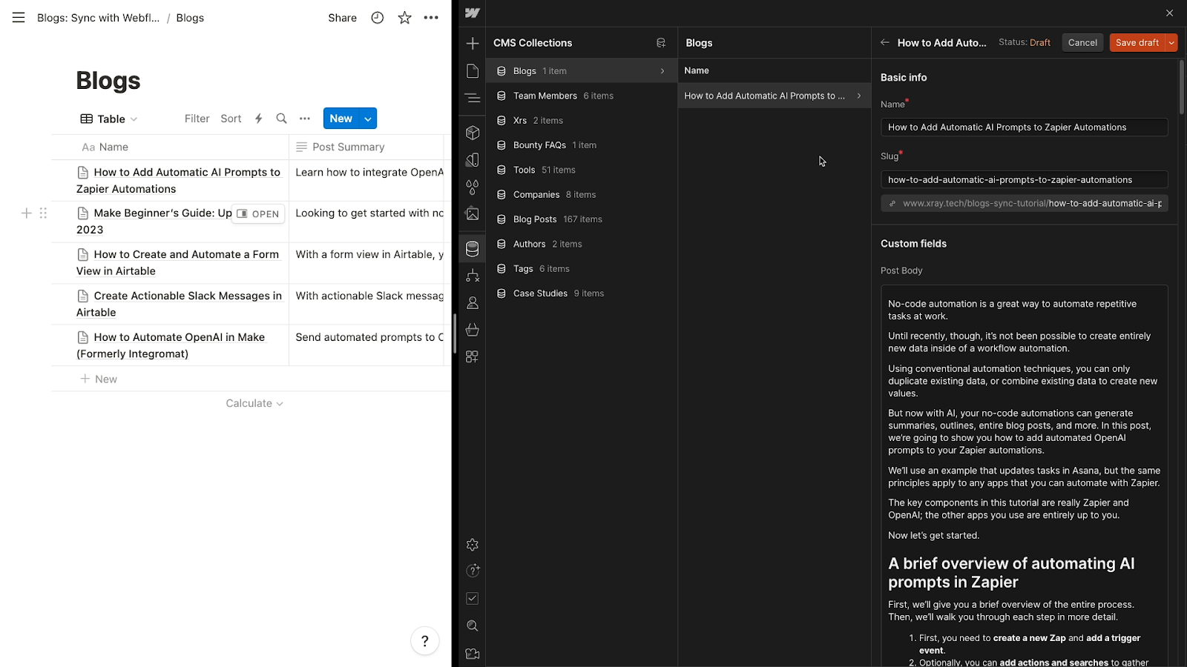
Task: Click the Webflow logo menu
Action: click(473, 13)
